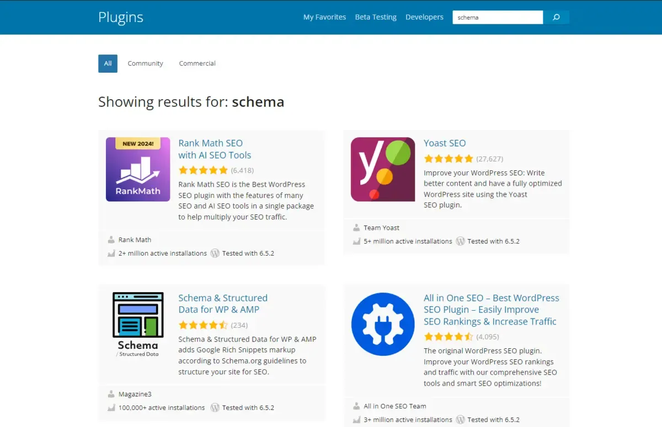Click the WordPress icon beside Rank Math's tested version
662x427 pixels.
coord(215,253)
